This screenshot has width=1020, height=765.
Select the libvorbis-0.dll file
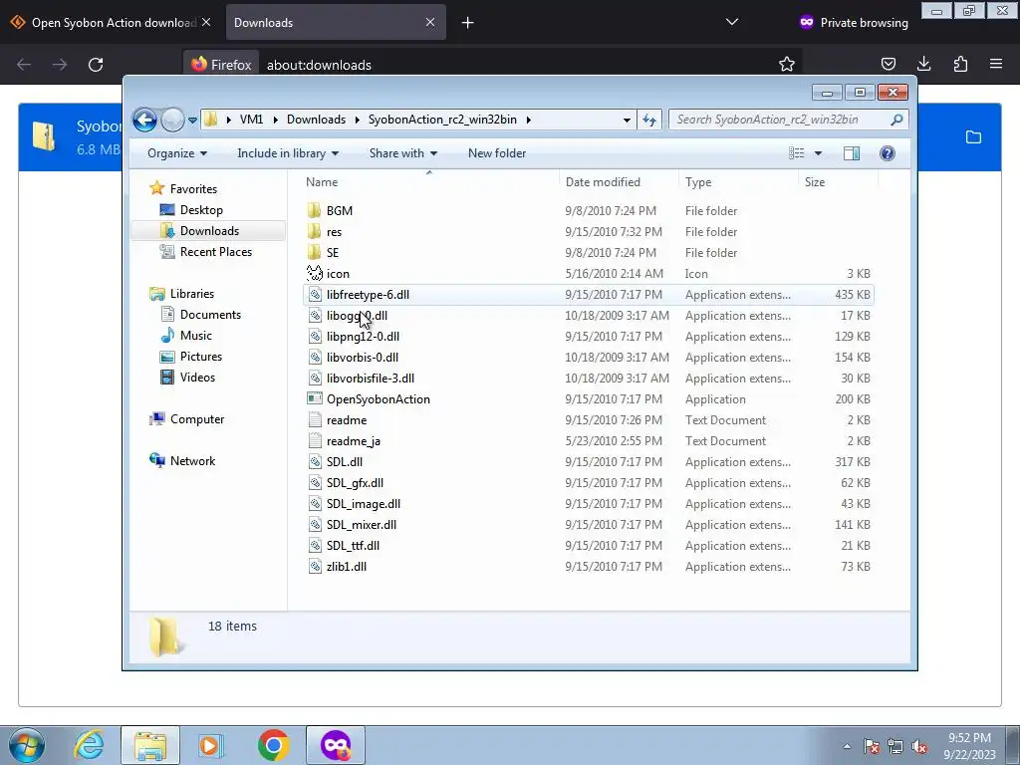click(363, 358)
